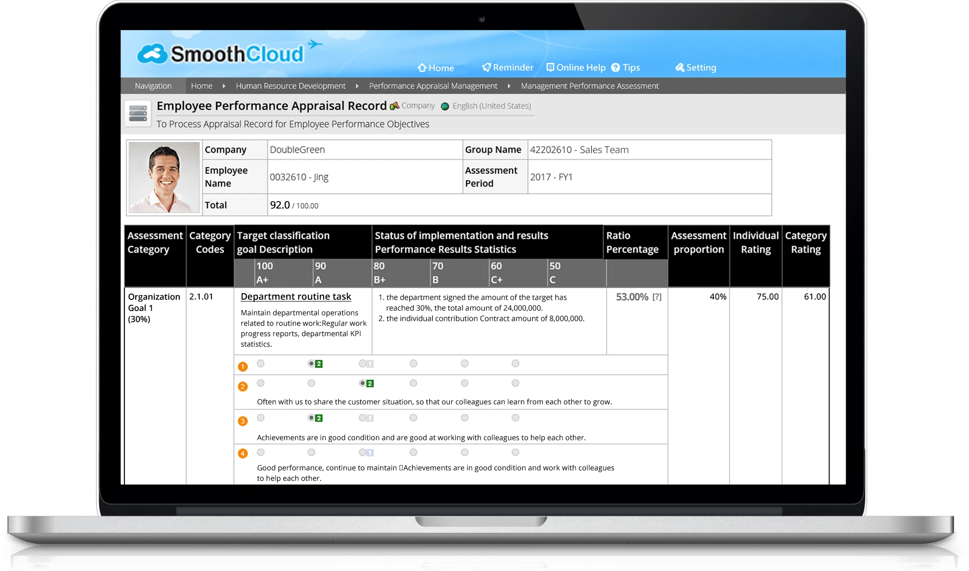Open the Department routine task link
The width and height of the screenshot is (969, 571).
[296, 297]
